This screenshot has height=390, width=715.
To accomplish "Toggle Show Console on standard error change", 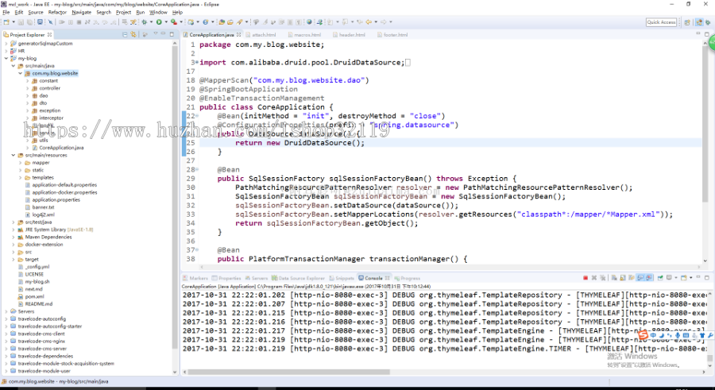I will click(649, 277).
